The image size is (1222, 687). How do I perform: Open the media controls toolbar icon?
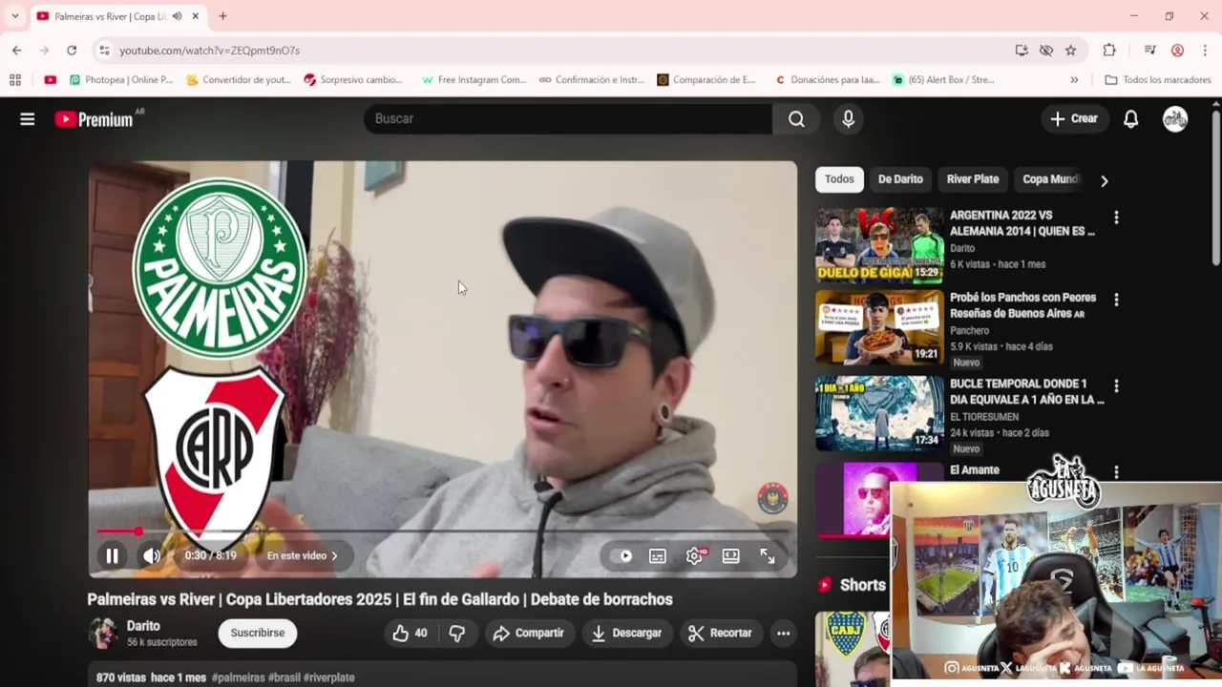pyautogui.click(x=1149, y=51)
